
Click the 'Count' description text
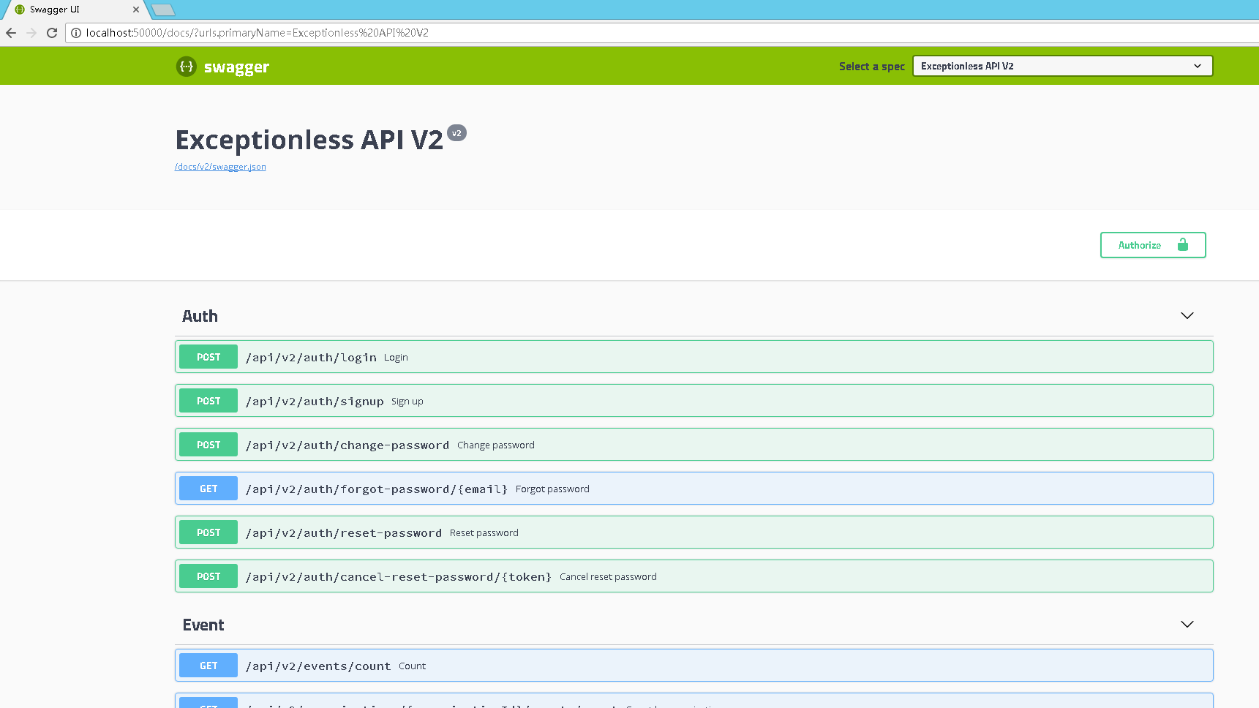pyautogui.click(x=412, y=666)
